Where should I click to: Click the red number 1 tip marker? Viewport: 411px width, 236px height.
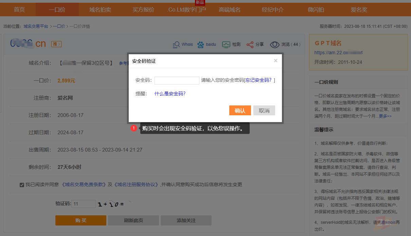tap(134, 128)
